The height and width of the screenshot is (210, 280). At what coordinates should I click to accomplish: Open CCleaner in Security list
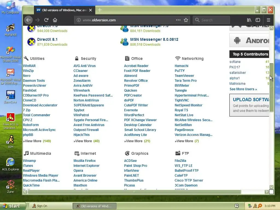(81, 71)
